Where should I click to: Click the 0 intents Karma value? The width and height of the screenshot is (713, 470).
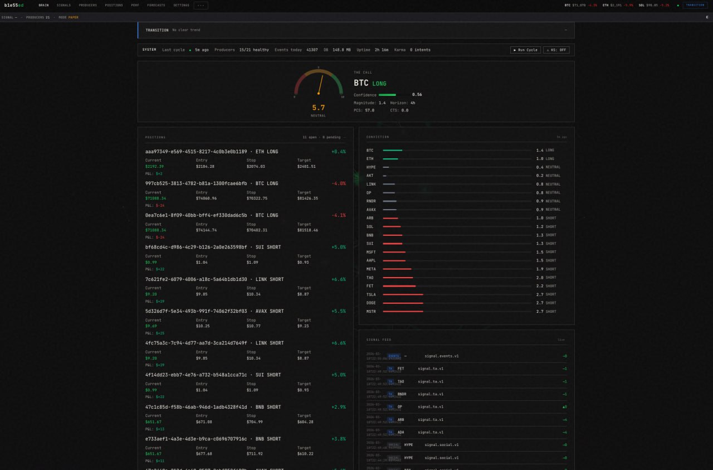coord(420,50)
